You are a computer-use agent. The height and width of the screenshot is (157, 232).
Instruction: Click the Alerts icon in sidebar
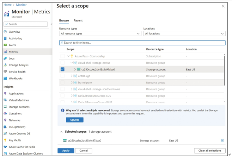click(x=5, y=45)
